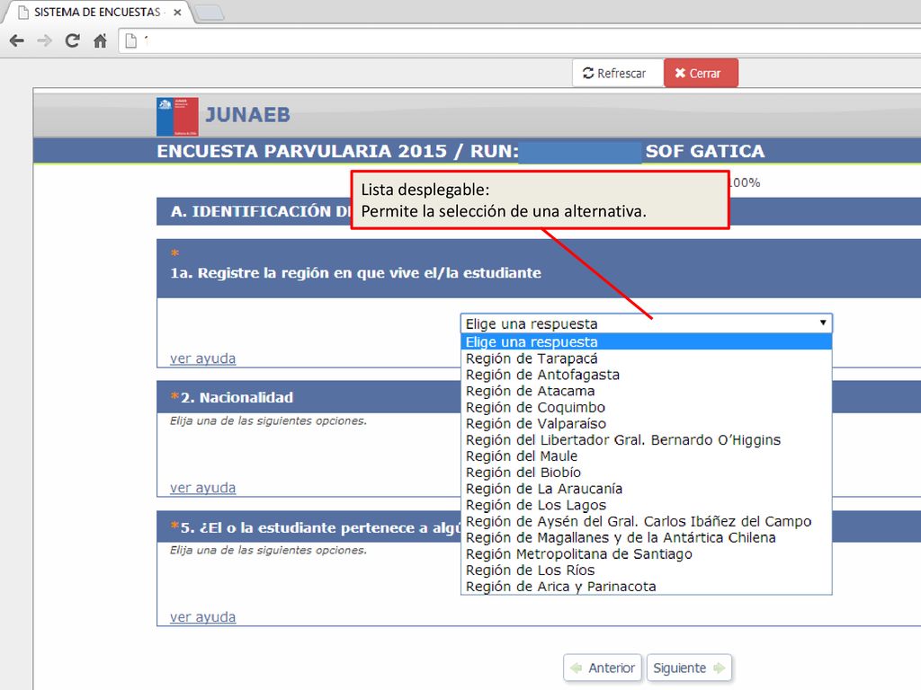This screenshot has height=690, width=921.
Task: Open 'ver ayuda' under question 5
Action: (202, 617)
